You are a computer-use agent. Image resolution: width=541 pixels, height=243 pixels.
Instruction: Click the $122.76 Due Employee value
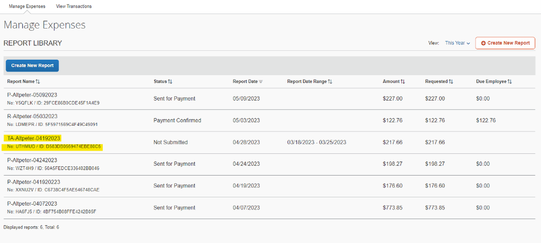pyautogui.click(x=486, y=120)
